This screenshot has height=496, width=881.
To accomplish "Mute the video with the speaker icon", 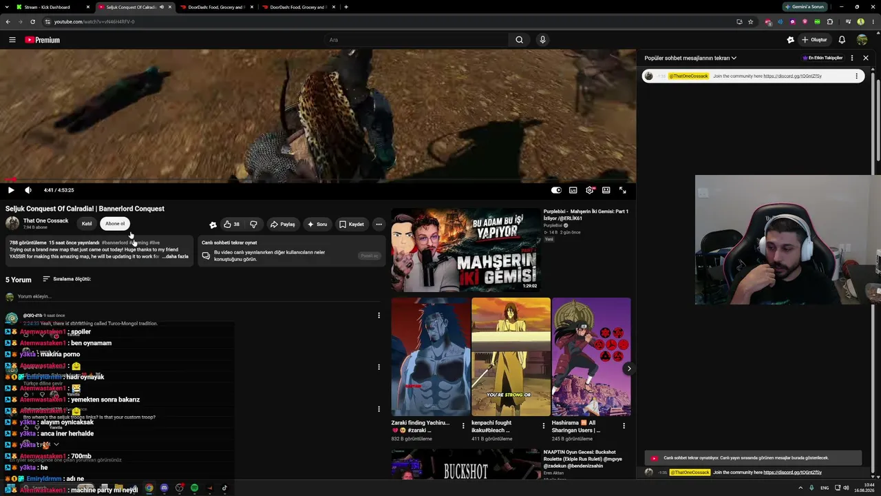I will [28, 190].
